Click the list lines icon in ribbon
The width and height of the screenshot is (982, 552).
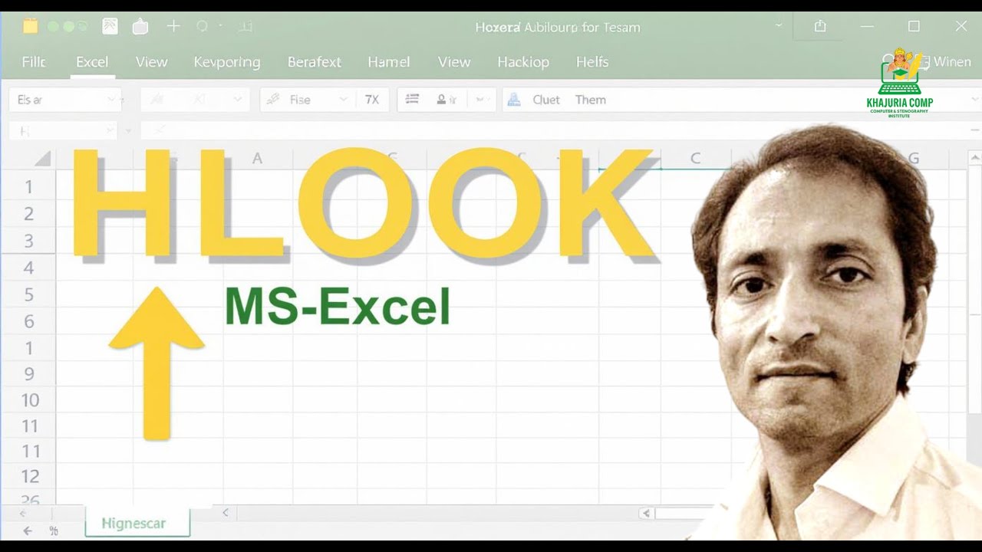(x=413, y=99)
